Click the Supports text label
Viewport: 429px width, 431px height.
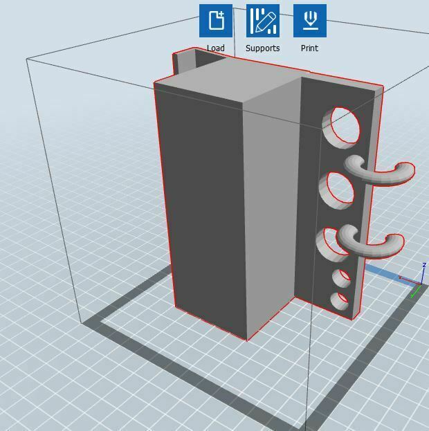tap(263, 48)
